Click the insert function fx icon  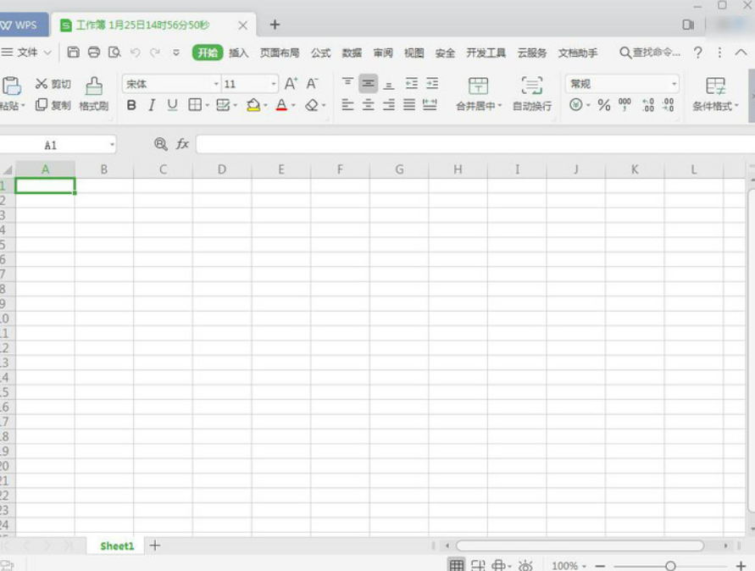pos(182,145)
